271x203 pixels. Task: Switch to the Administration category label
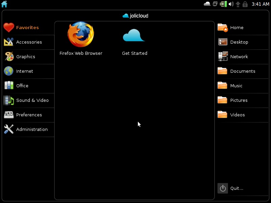pyautogui.click(x=32, y=129)
